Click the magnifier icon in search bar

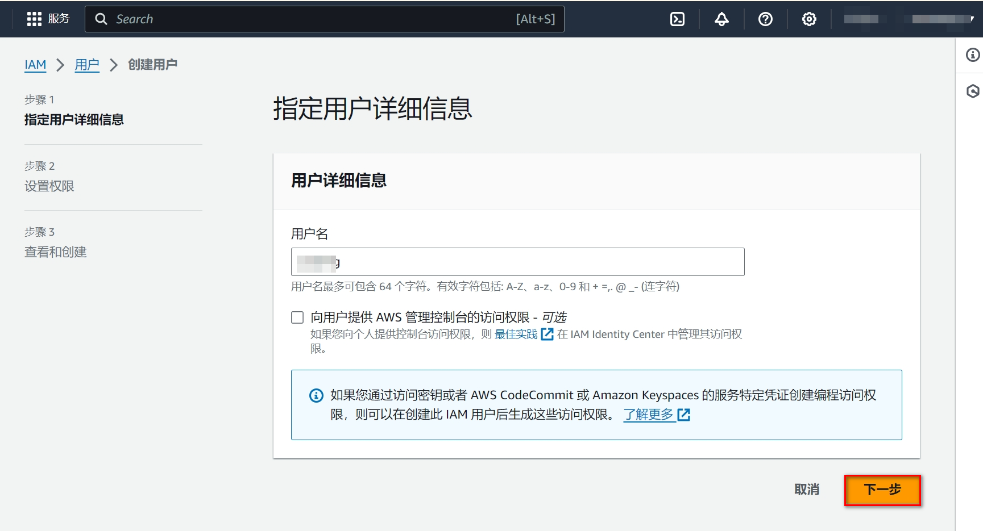tap(101, 19)
